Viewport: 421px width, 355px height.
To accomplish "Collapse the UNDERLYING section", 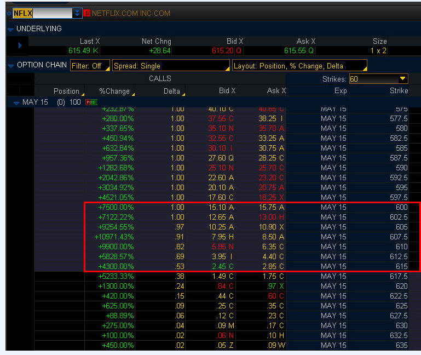I will click(x=10, y=29).
